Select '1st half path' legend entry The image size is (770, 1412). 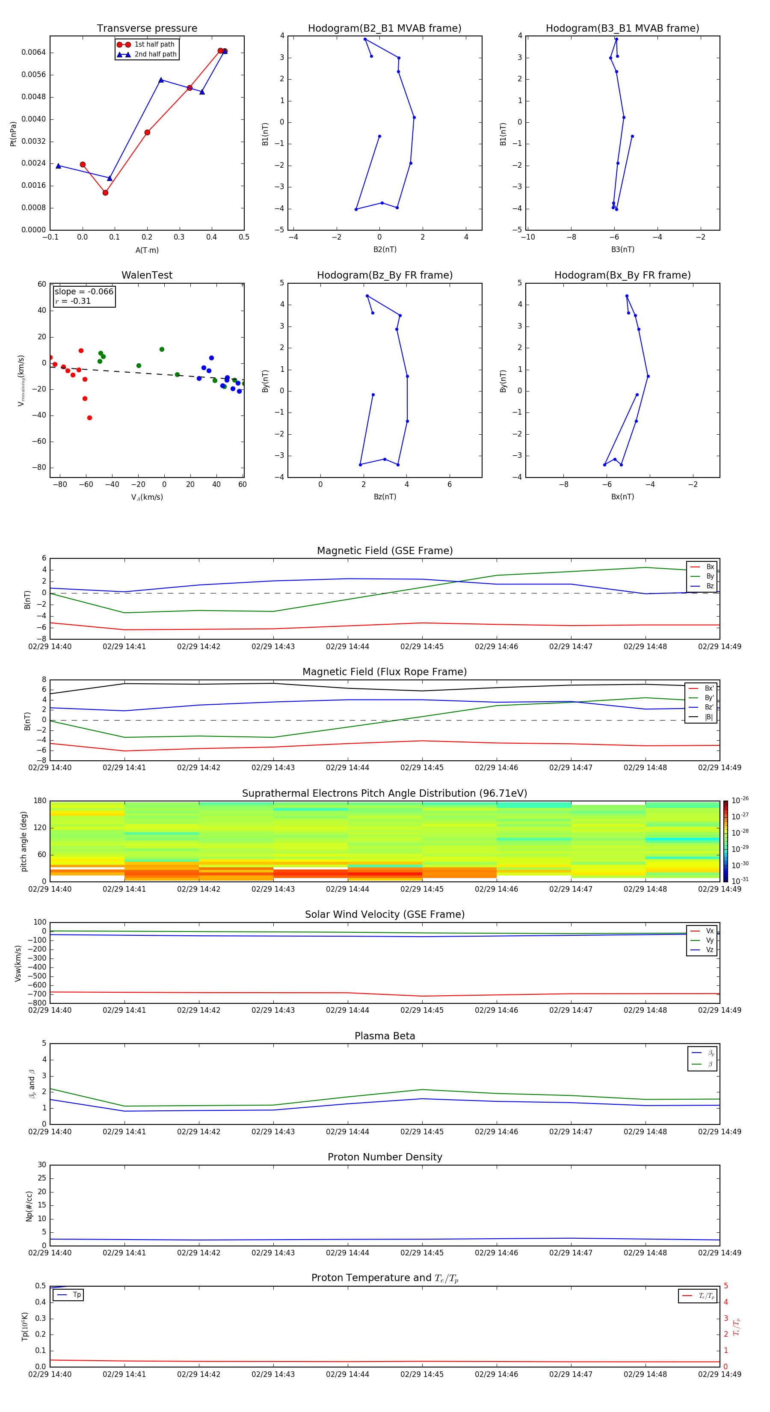146,44
